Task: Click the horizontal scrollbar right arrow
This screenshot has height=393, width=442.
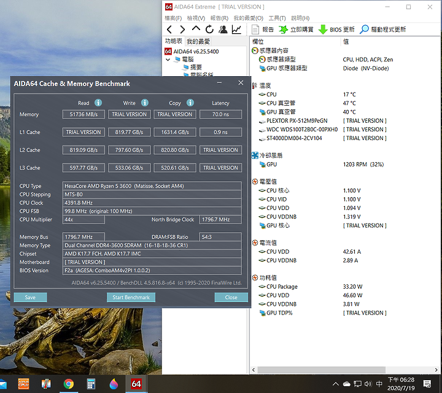Action: point(436,370)
